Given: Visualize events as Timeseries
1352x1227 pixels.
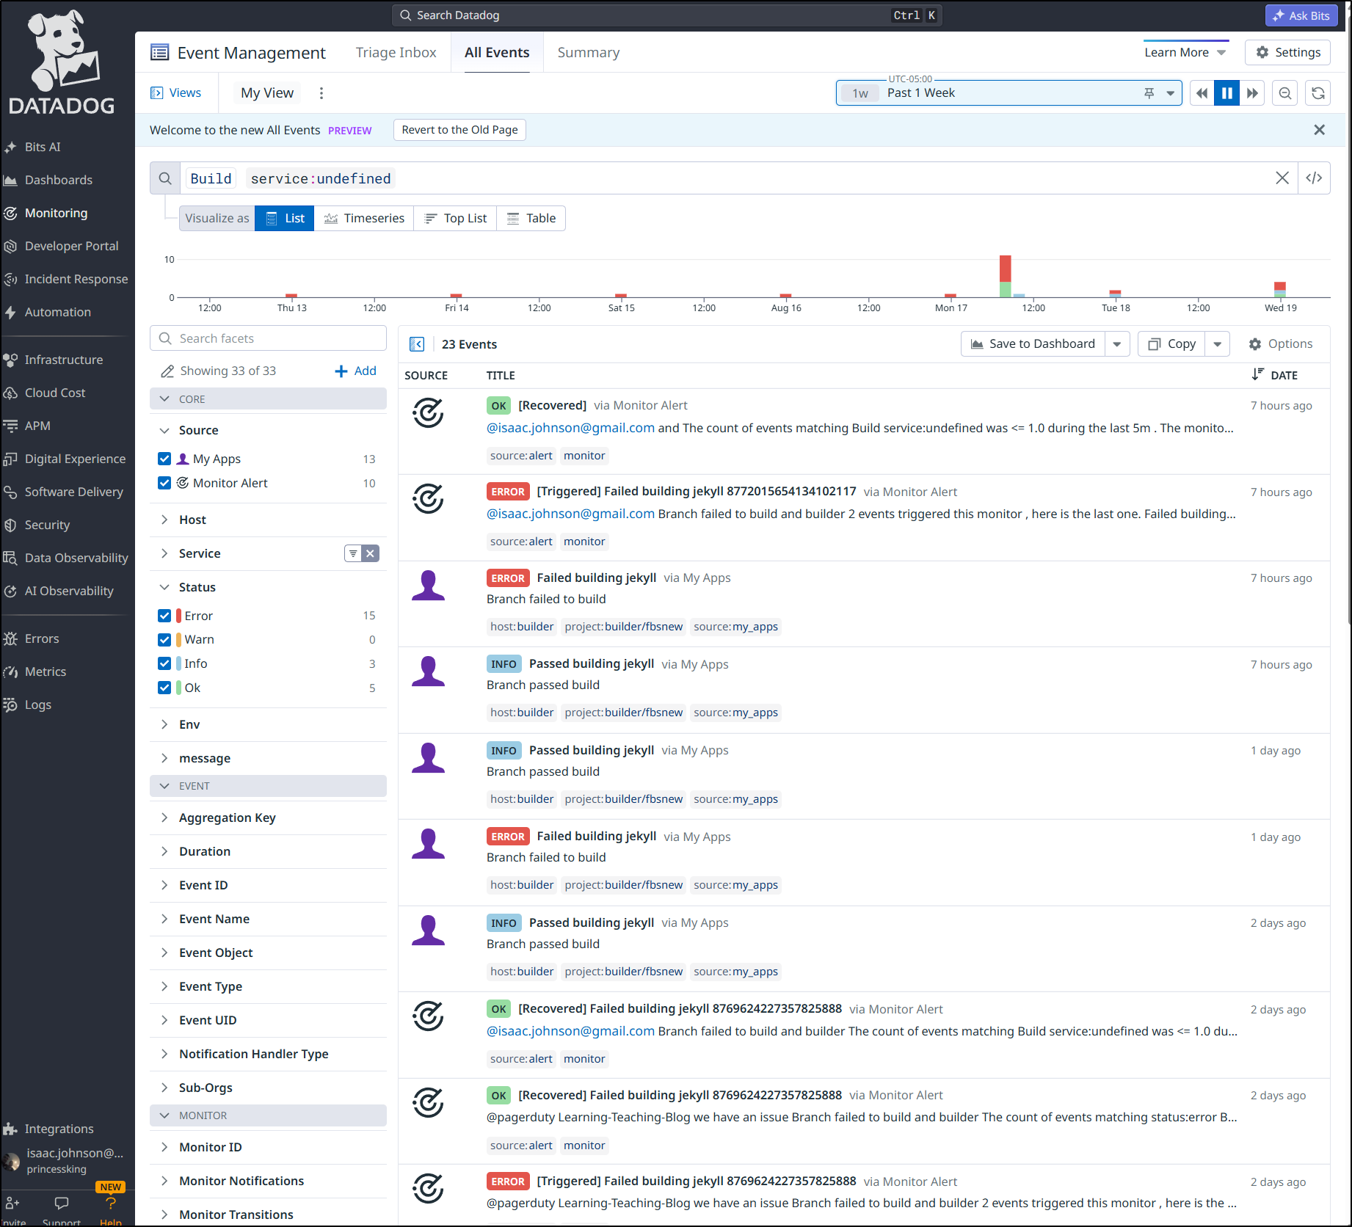Looking at the screenshot, I should [x=364, y=218].
